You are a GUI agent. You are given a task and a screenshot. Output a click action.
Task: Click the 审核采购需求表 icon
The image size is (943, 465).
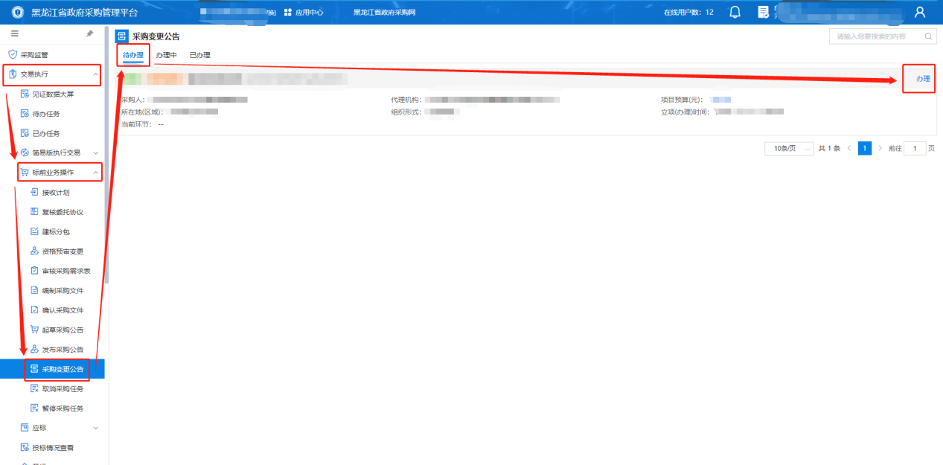[34, 271]
